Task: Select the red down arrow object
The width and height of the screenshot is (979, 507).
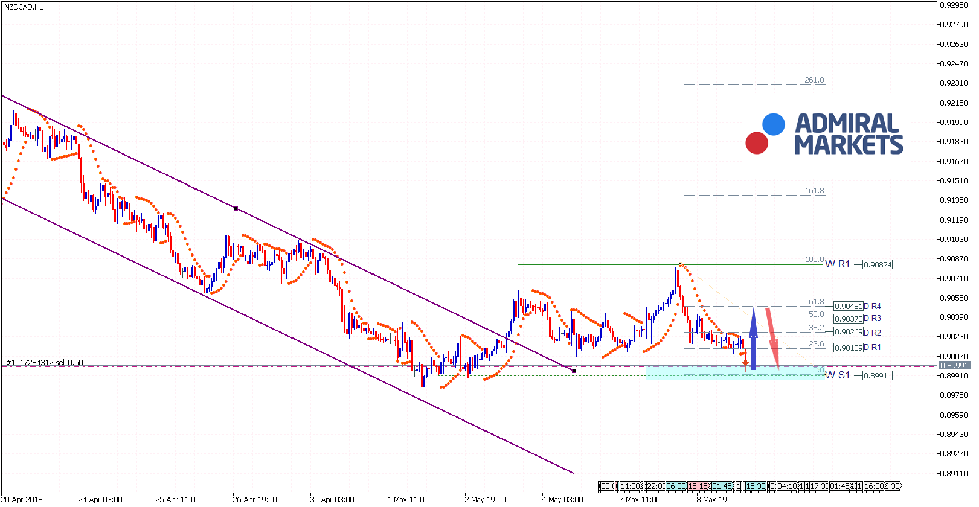Action: pyautogui.click(x=772, y=339)
